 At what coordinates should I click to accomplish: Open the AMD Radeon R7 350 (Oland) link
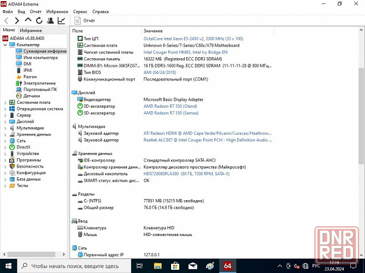point(170,106)
